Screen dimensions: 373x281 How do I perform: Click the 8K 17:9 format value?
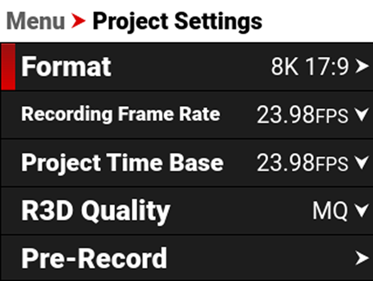coord(310,67)
